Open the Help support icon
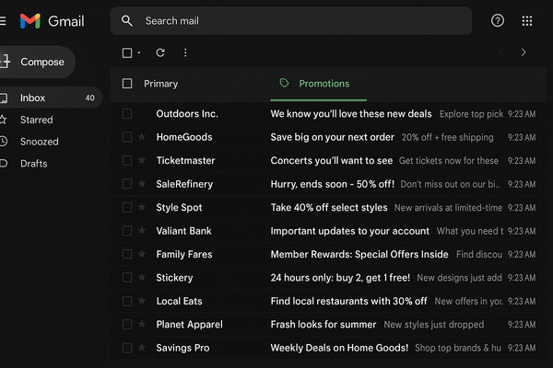 (498, 20)
